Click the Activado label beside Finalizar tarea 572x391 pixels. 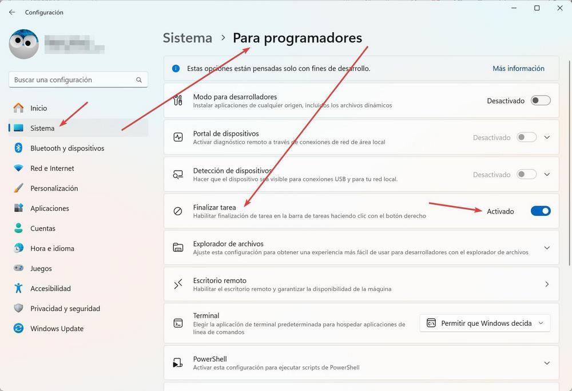500,211
